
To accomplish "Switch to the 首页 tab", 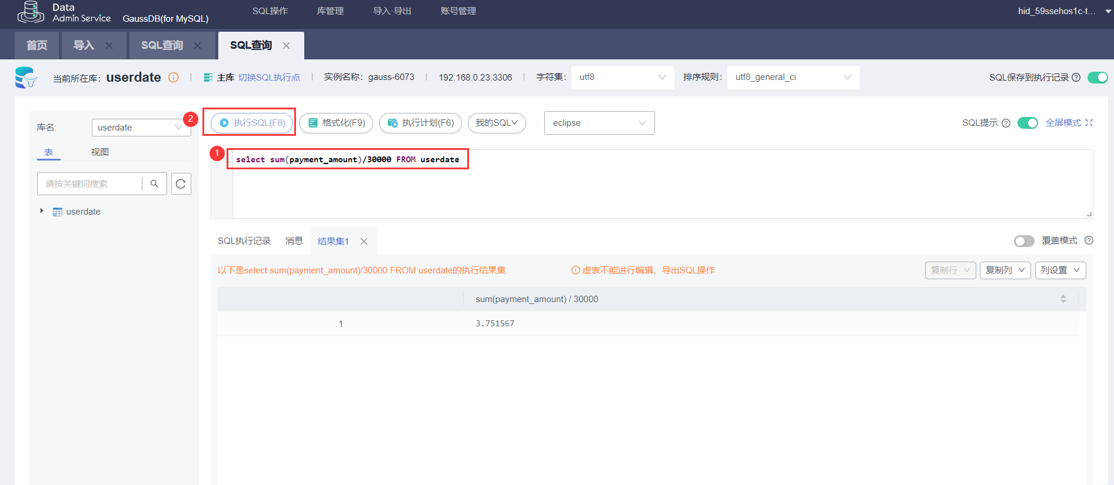I will [x=36, y=45].
